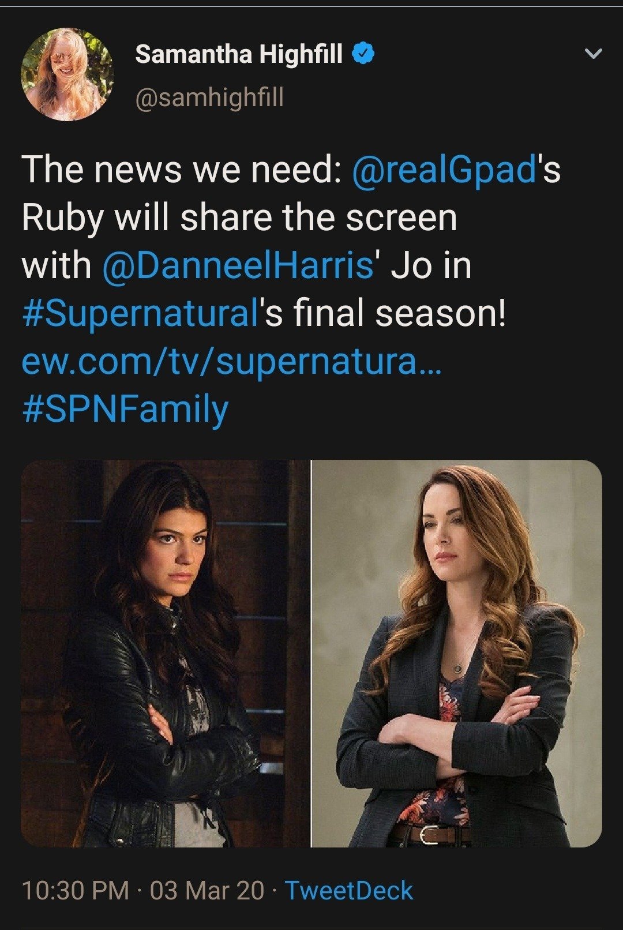623x930 pixels.
Task: Click the blue verified badge
Action: point(363,54)
